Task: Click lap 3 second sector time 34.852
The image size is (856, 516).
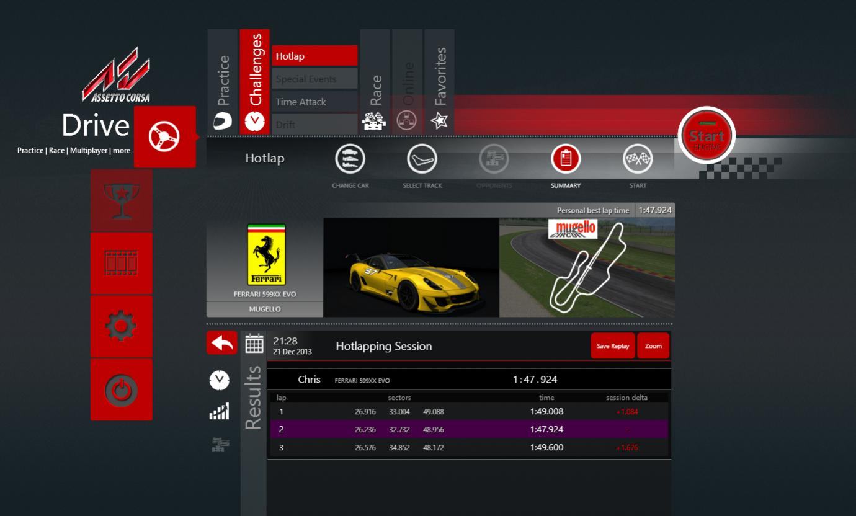Action: pos(399,448)
